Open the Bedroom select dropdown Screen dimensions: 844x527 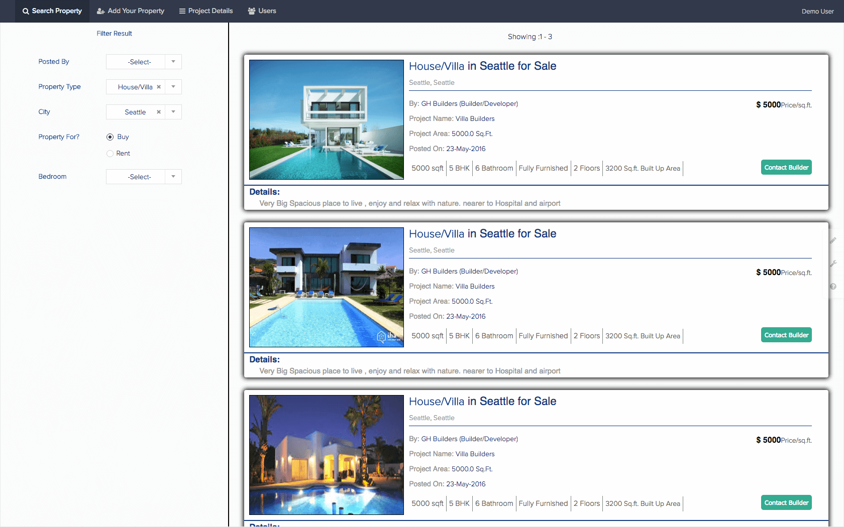click(144, 177)
